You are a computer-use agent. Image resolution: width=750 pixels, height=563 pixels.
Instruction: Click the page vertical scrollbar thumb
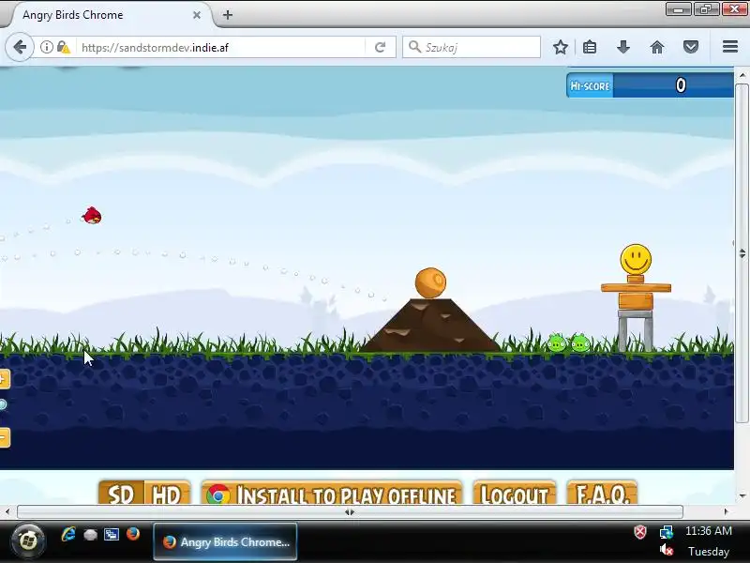742,252
